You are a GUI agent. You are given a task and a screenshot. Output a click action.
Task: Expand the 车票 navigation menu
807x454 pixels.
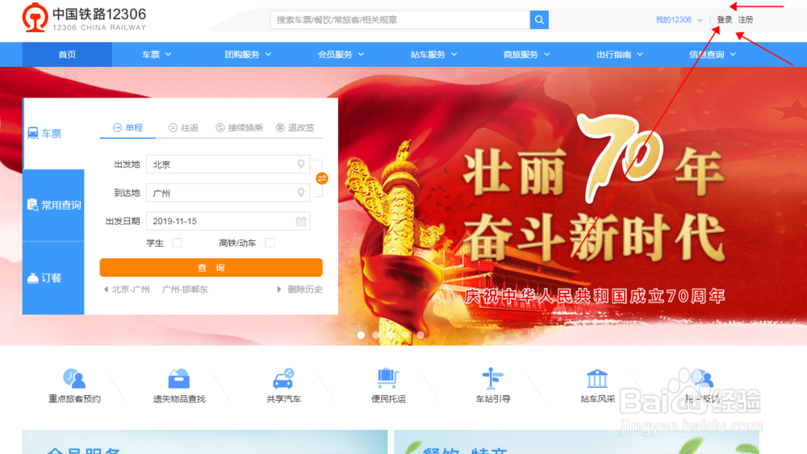[157, 55]
